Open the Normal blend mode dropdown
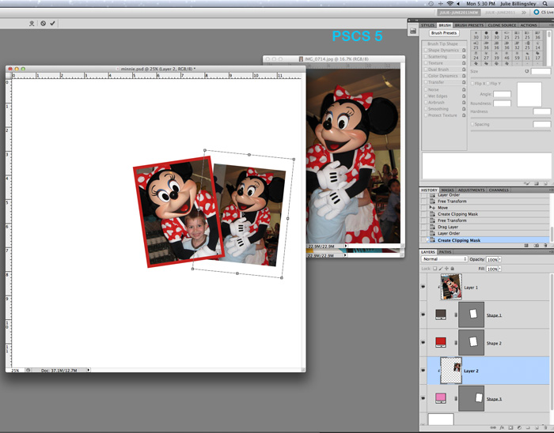 coord(445,259)
